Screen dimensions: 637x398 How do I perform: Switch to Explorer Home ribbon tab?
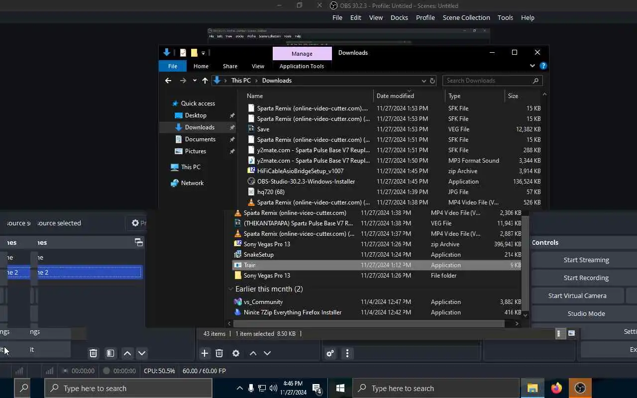tap(201, 66)
